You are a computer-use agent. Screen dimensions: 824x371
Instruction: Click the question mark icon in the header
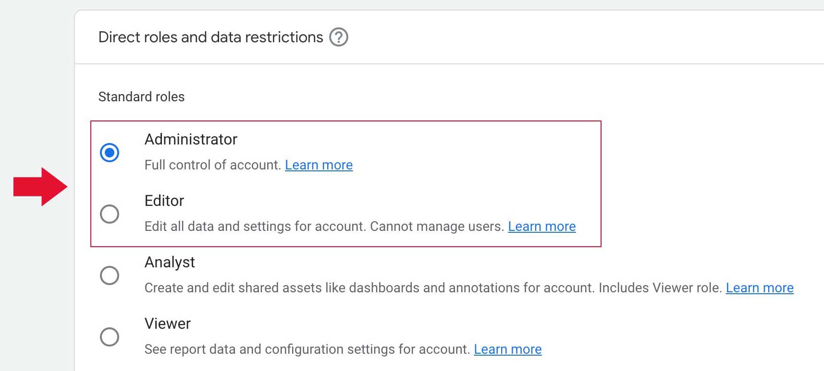[339, 37]
